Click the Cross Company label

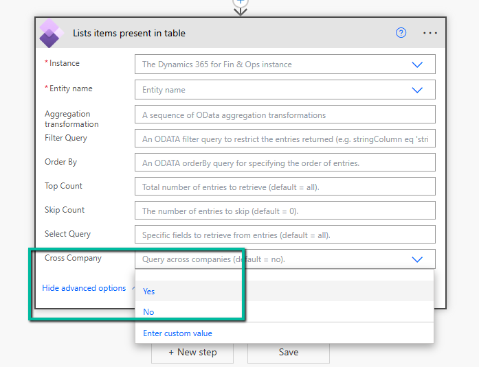[73, 258]
